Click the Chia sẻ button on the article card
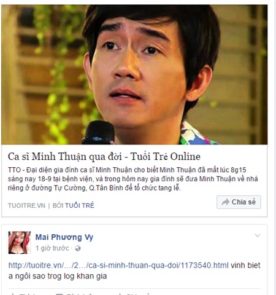The width and height of the screenshot is (276, 295). (x=239, y=202)
